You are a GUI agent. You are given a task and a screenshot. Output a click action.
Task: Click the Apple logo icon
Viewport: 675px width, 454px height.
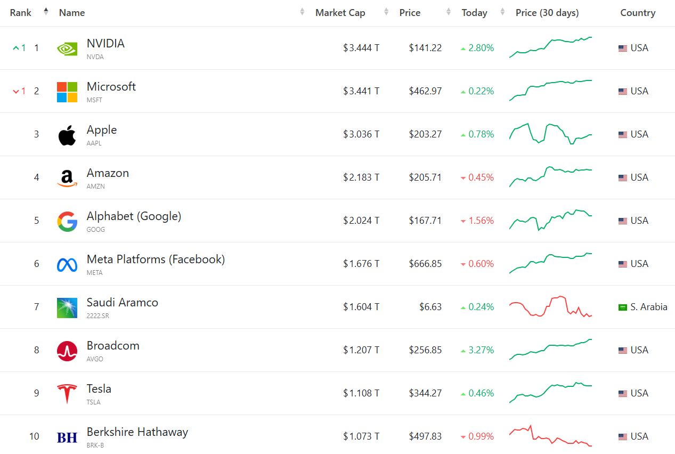tap(67, 135)
